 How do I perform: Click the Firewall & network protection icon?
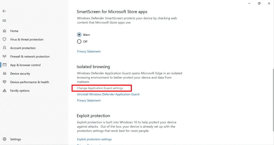(5, 57)
